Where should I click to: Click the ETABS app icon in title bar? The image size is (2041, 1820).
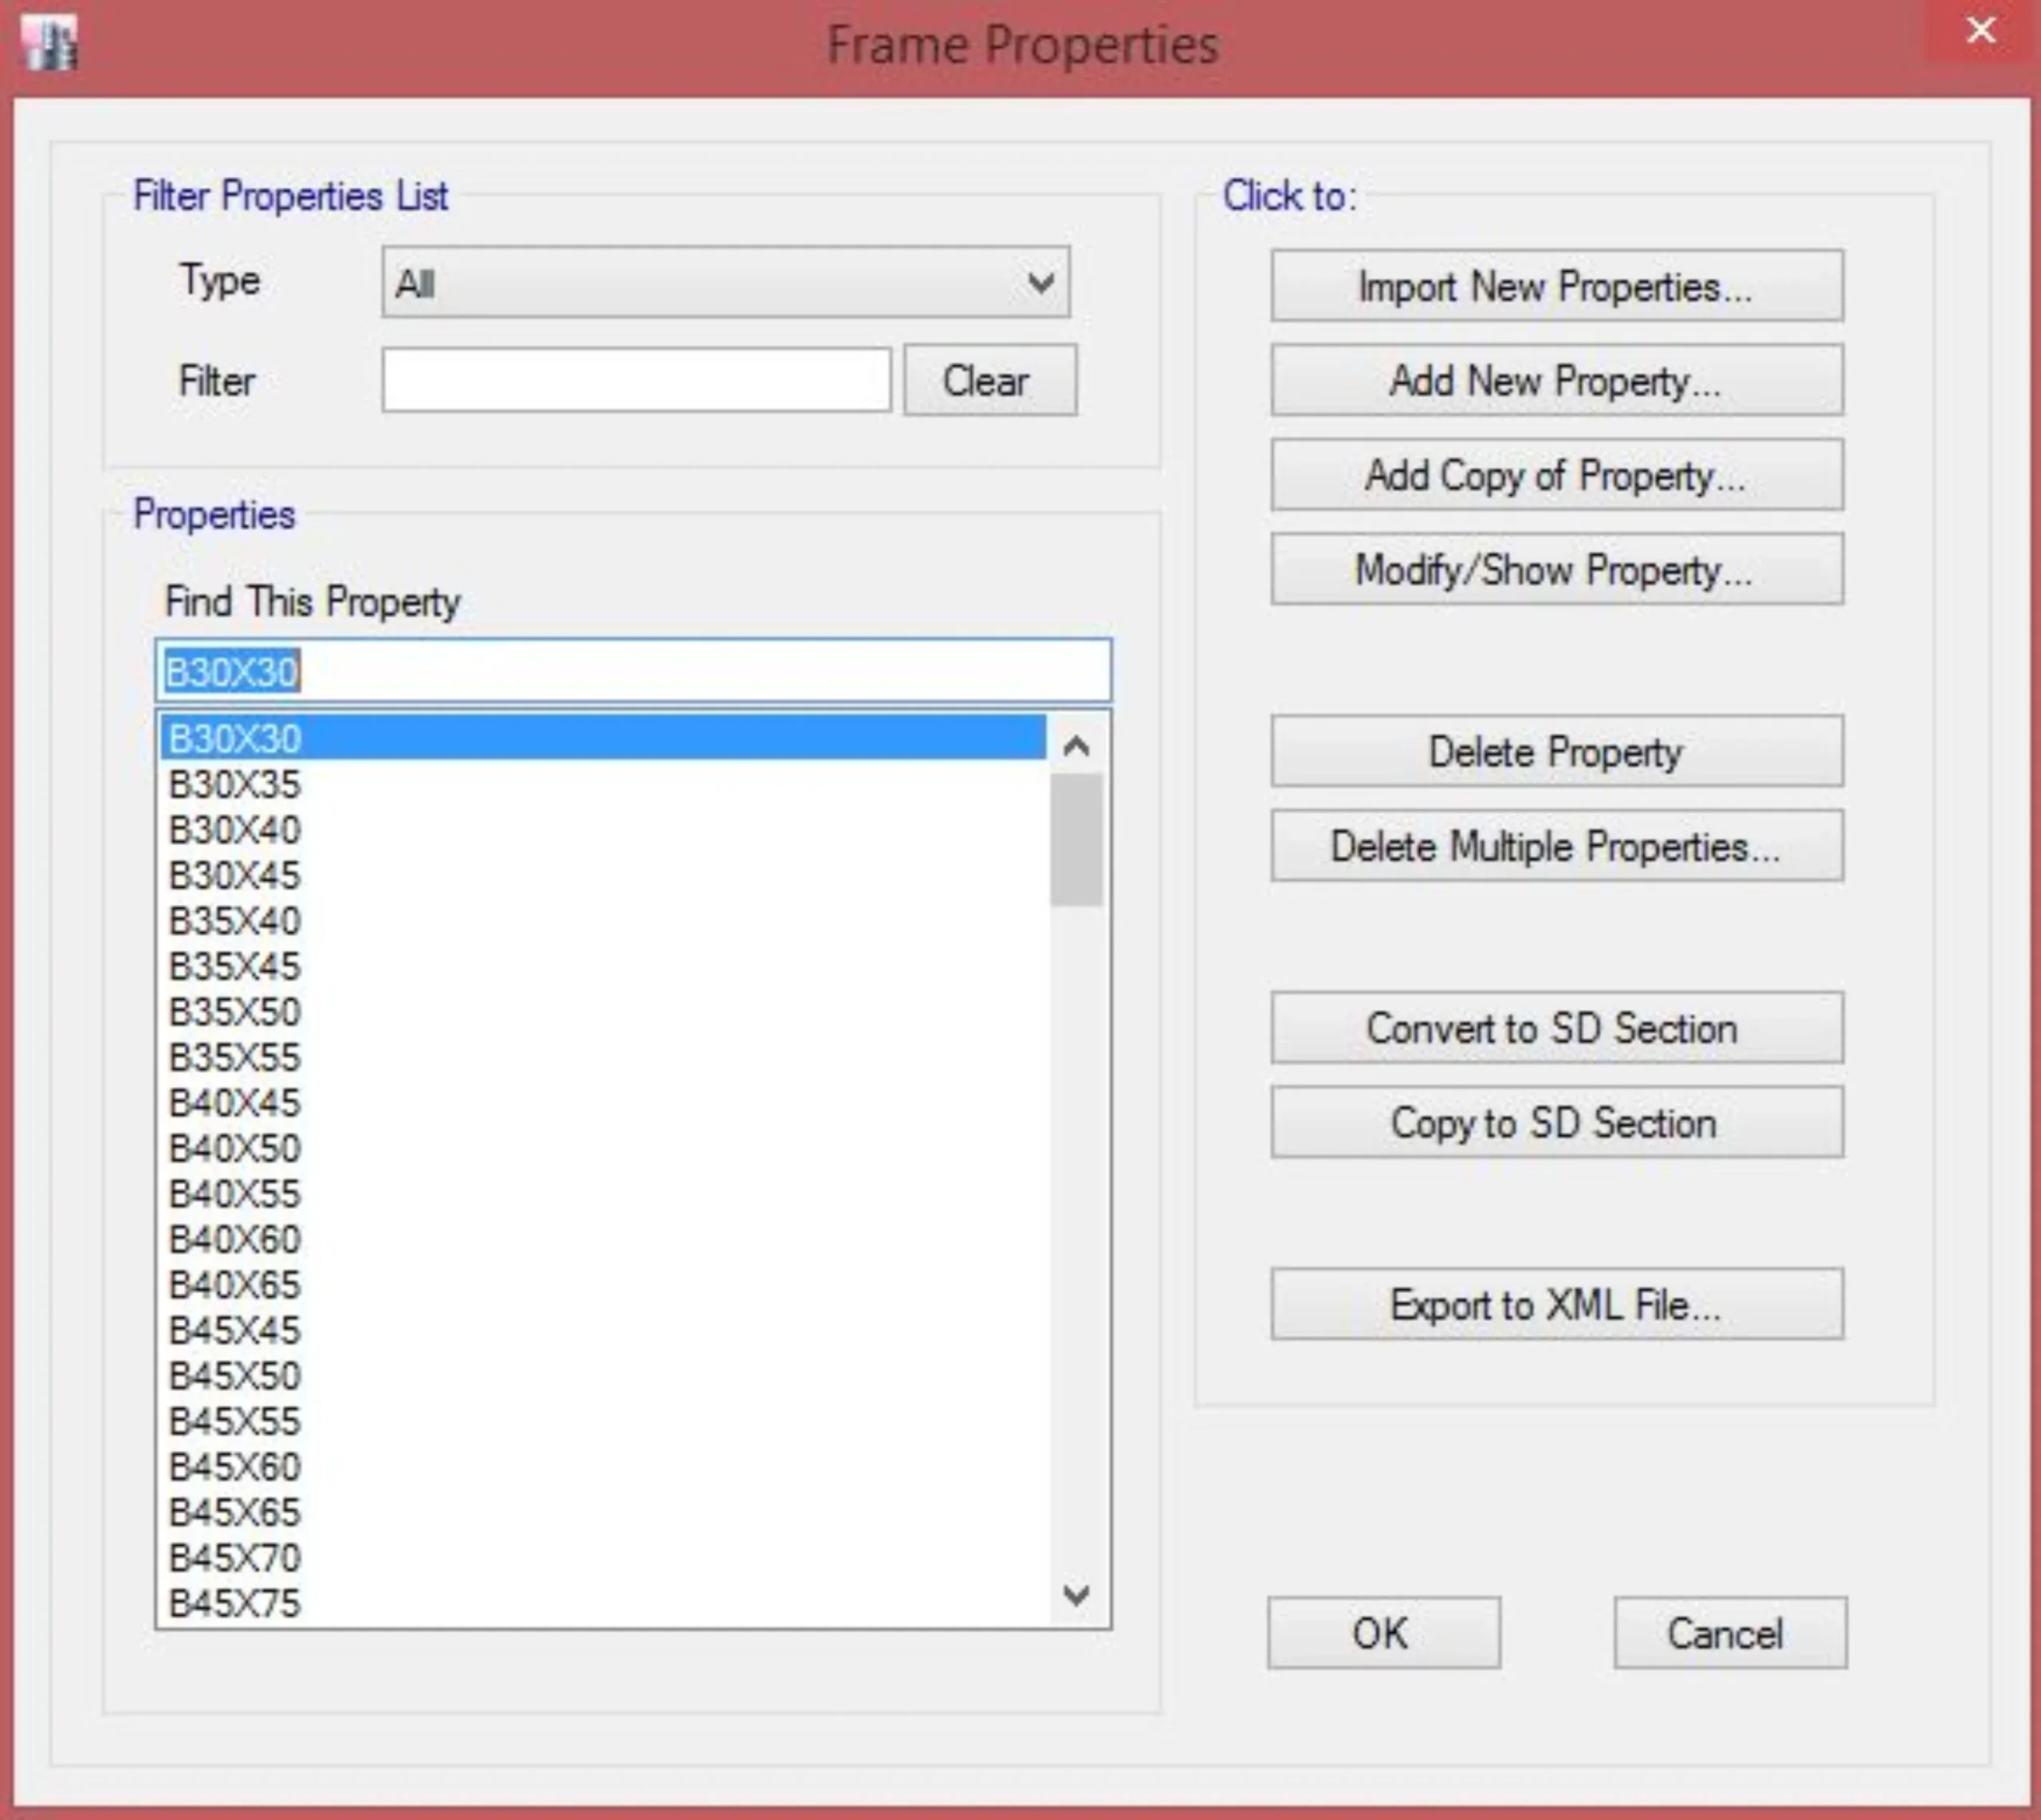point(50,44)
